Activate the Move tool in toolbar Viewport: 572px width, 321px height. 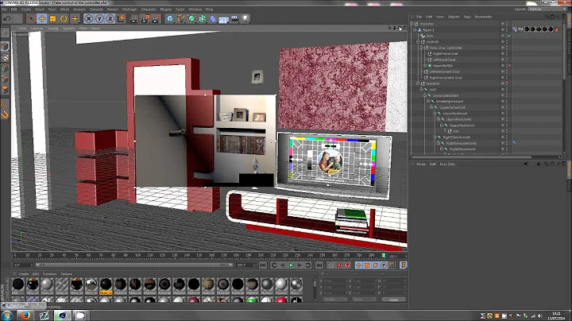tap(42, 18)
